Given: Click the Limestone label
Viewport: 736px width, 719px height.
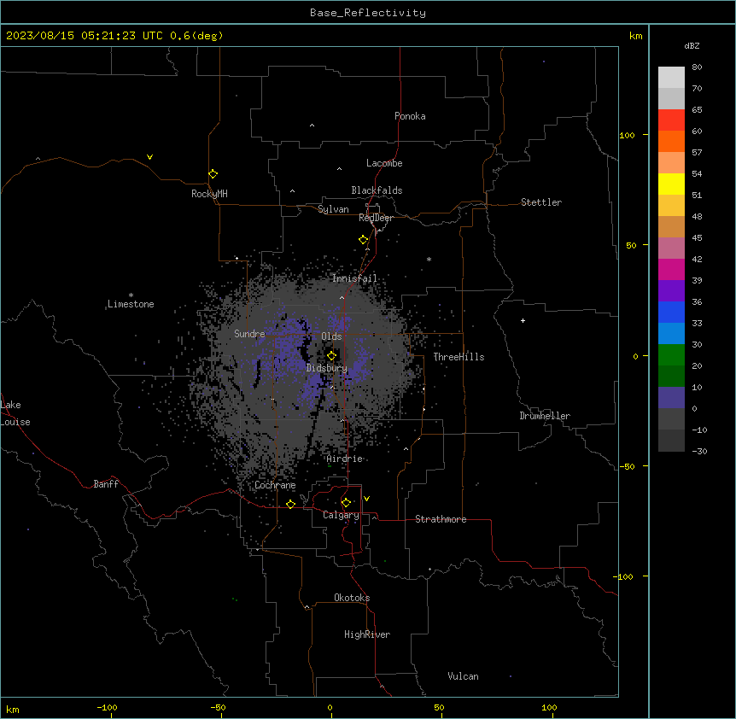Looking at the screenshot, I should click(x=131, y=304).
